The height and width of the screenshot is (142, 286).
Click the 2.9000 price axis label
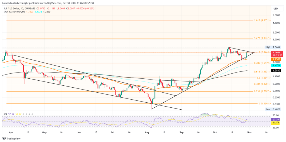276,40
